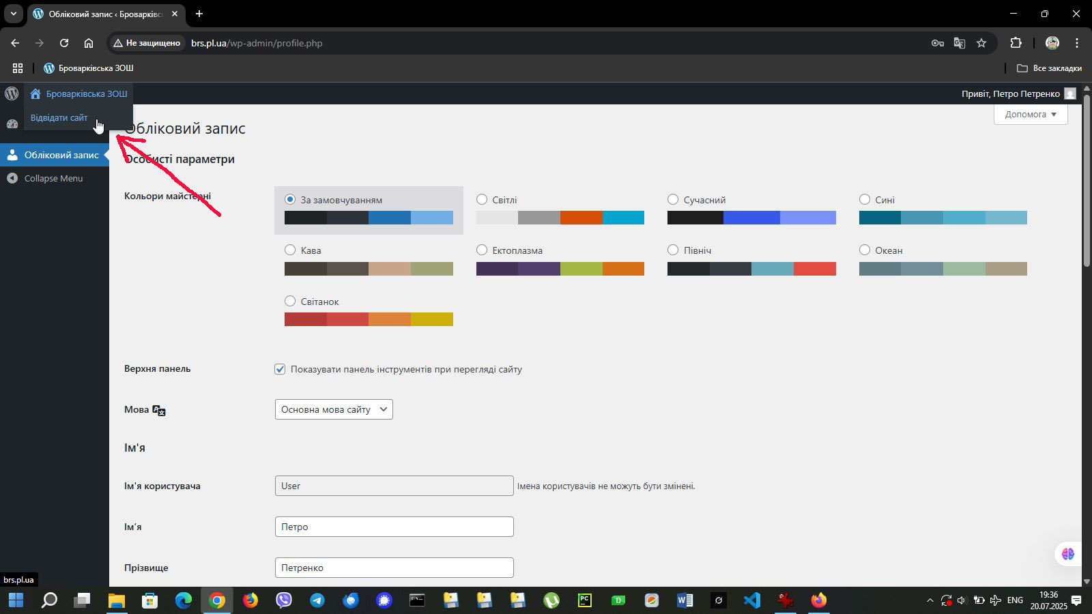
Task: Select the Світлі color scheme radio button
Action: [482, 199]
